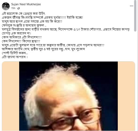Click the line beginning মানুষ আর ছাগল

[32, 22]
